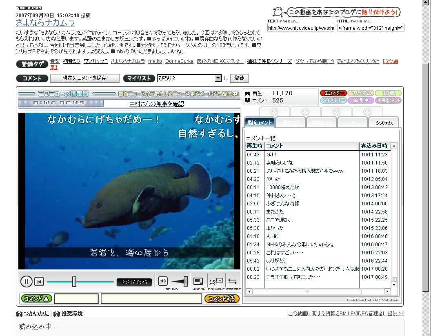Screen dimensions: 431x336
Task: Select the HTML thumbnail iframe code field
Action: point(371,28)
